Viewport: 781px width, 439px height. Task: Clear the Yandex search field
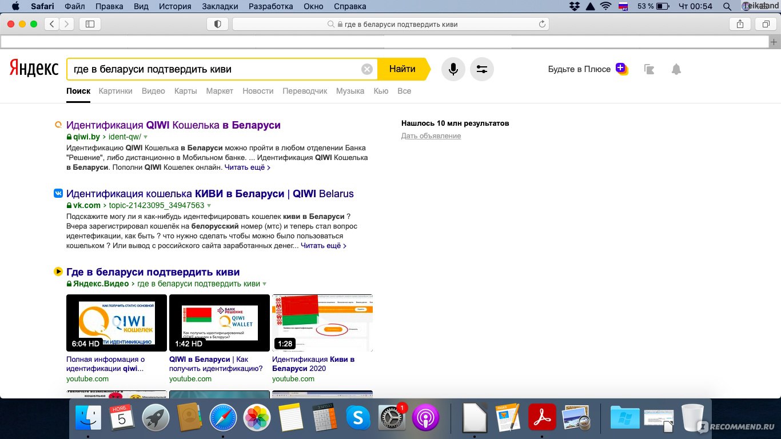[x=367, y=69]
